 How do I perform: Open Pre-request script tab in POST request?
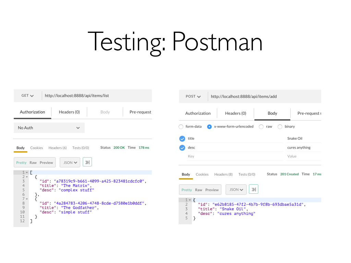pyautogui.click(x=309, y=113)
